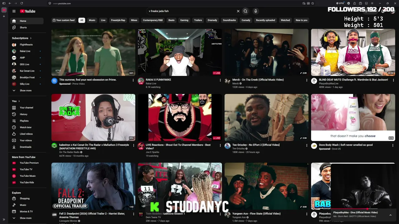Viewport: 399px width, 224px height.
Task: Open the You section chevron
Action: point(19,101)
